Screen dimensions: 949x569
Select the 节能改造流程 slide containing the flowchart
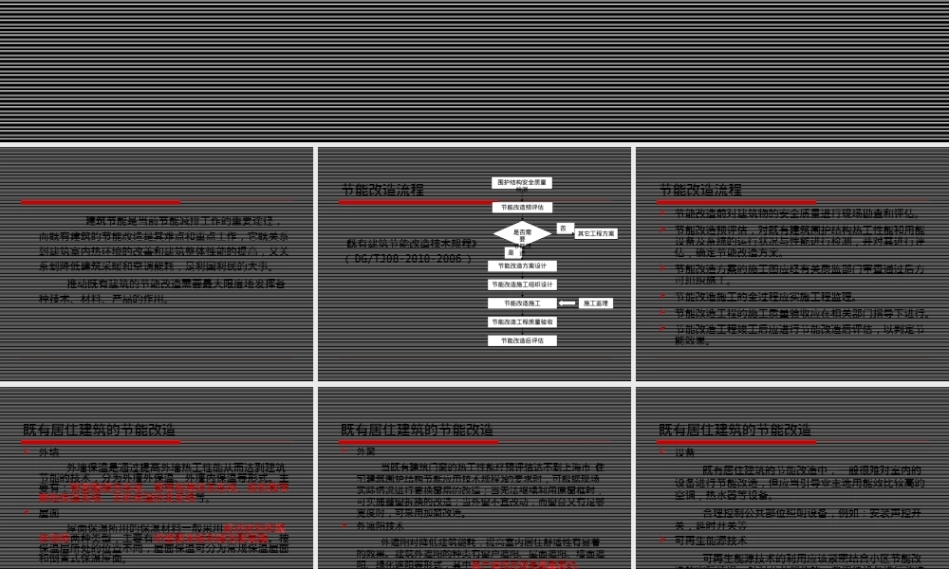coord(474,264)
